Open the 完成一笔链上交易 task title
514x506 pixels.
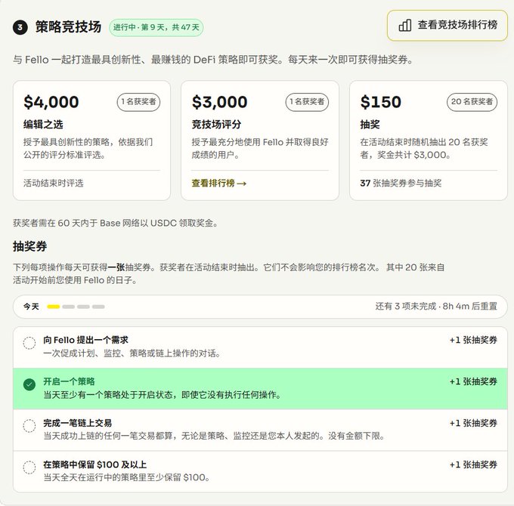pos(77,423)
